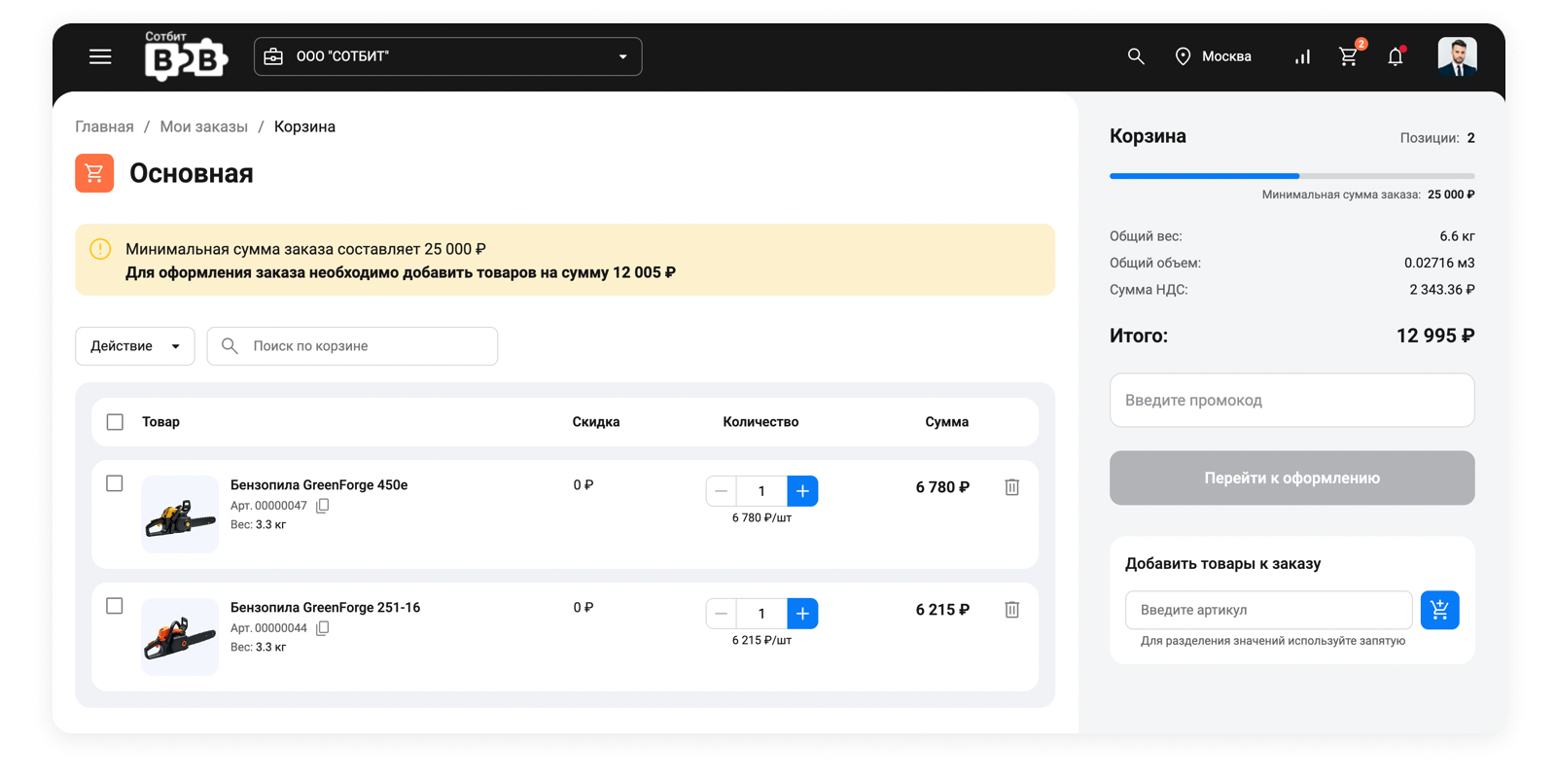The width and height of the screenshot is (1556, 780).
Task: Click unit price 6 215 ₽/шт
Action: point(761,641)
